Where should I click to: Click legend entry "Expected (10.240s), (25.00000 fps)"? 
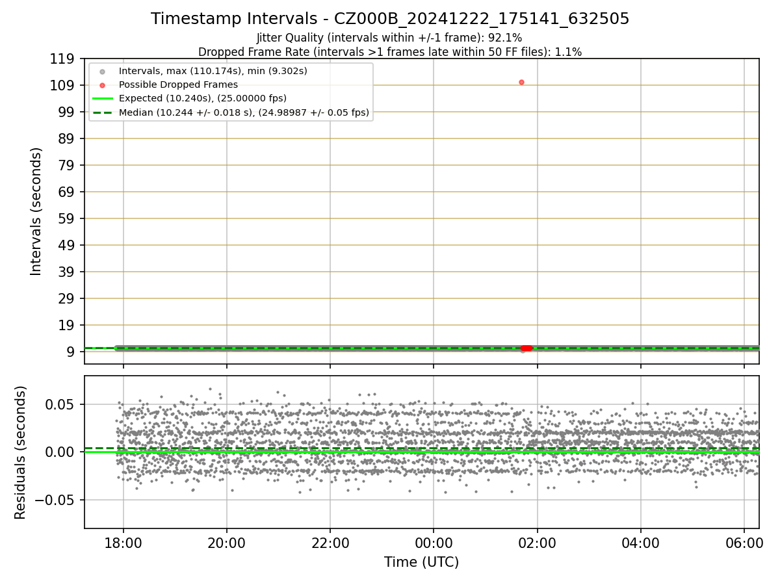point(203,98)
